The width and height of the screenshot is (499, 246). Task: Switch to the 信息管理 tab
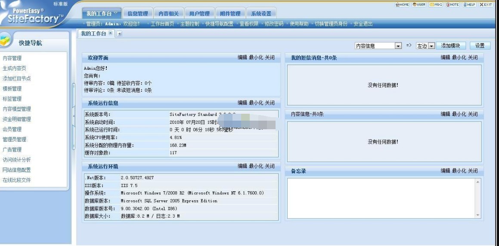(x=137, y=14)
